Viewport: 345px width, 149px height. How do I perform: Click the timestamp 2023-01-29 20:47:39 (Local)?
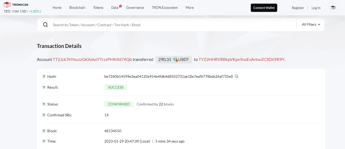click(127, 141)
